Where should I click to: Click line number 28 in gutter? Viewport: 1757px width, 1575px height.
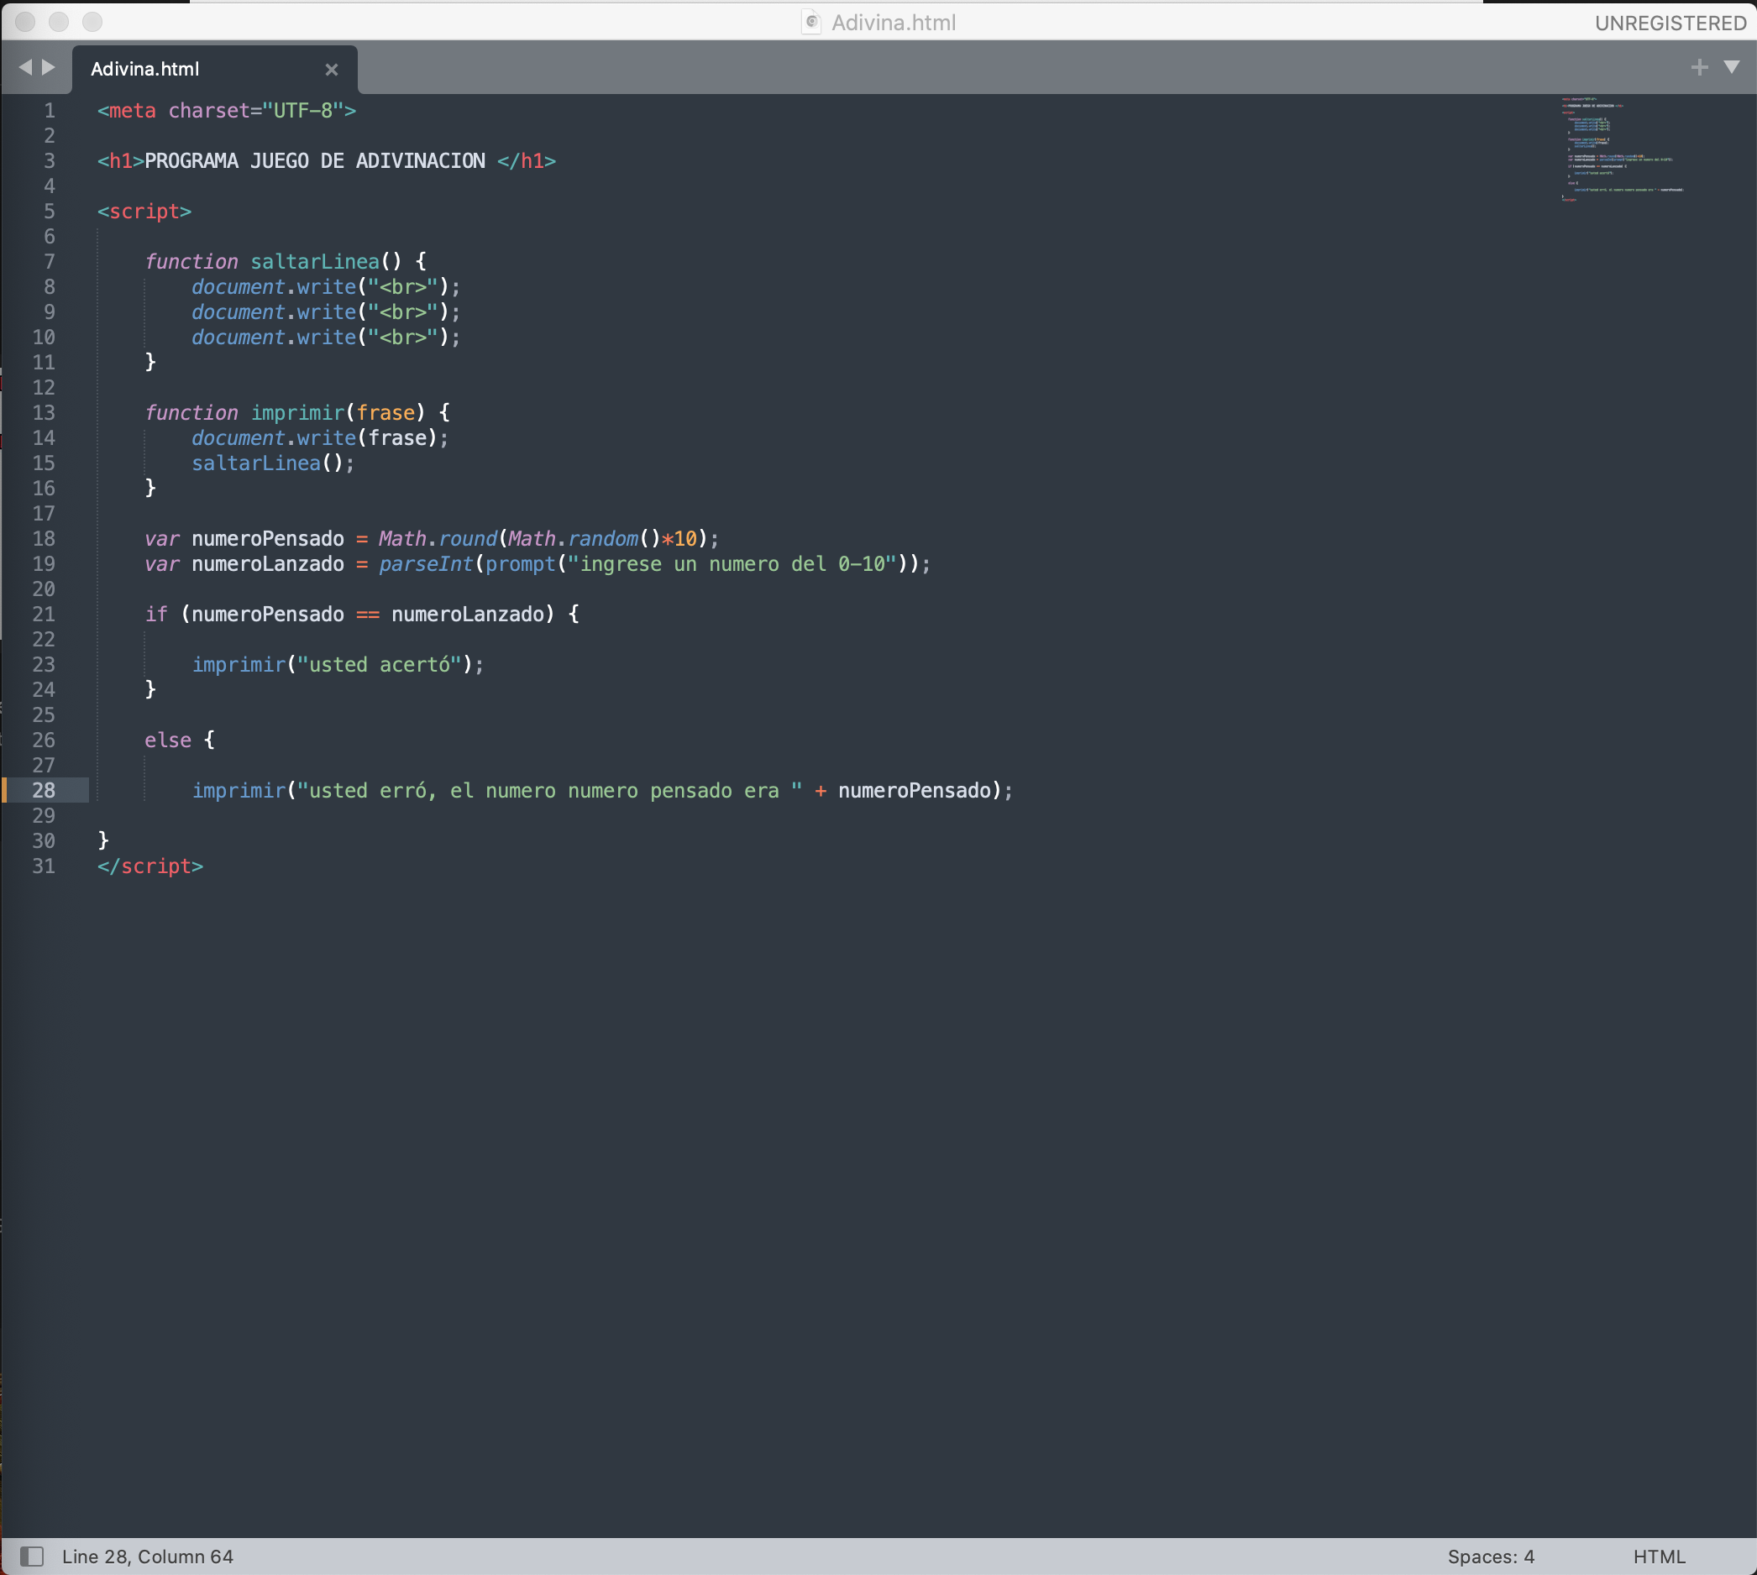(44, 790)
